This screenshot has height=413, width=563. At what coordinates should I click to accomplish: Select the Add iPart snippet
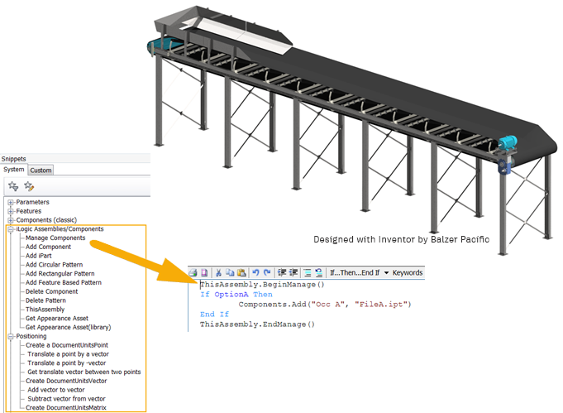click(x=38, y=256)
